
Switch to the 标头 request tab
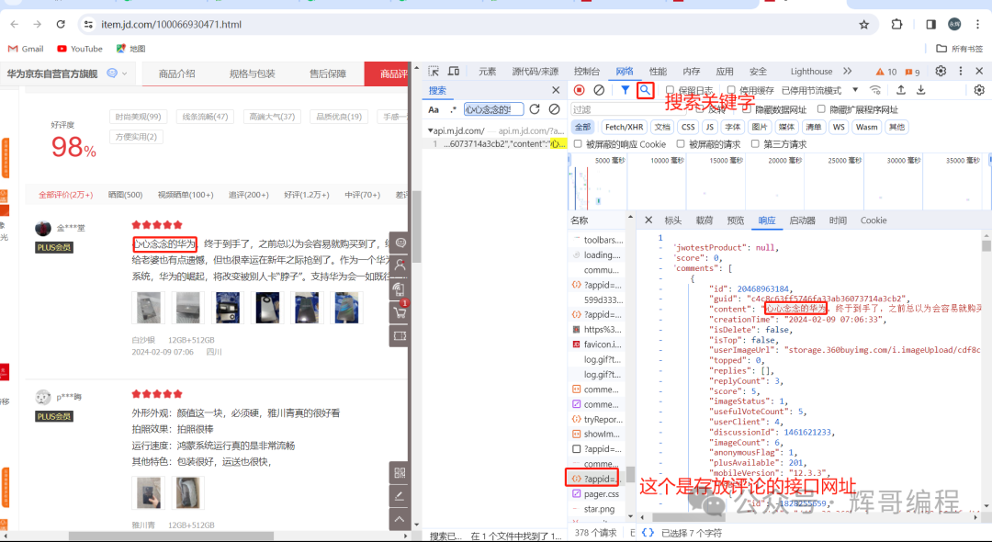(x=673, y=220)
